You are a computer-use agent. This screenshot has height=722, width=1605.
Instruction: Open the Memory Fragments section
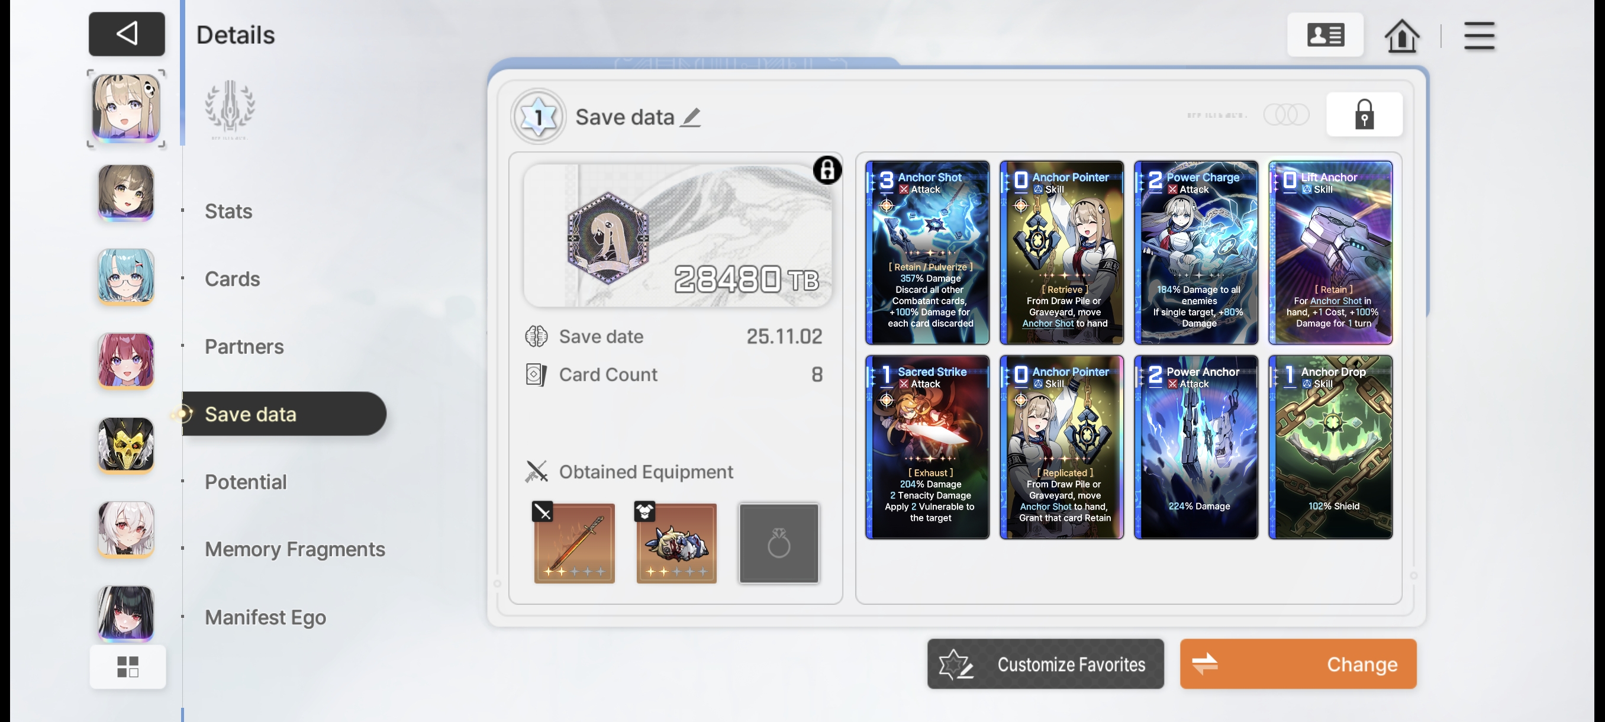point(295,549)
